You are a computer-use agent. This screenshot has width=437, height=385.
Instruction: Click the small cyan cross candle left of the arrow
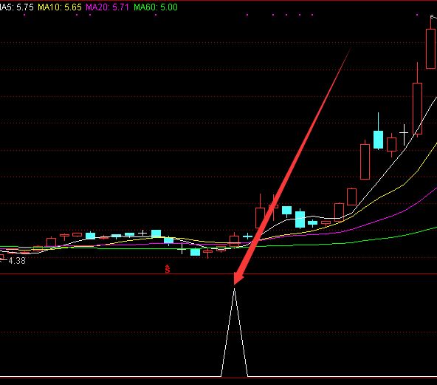247,236
